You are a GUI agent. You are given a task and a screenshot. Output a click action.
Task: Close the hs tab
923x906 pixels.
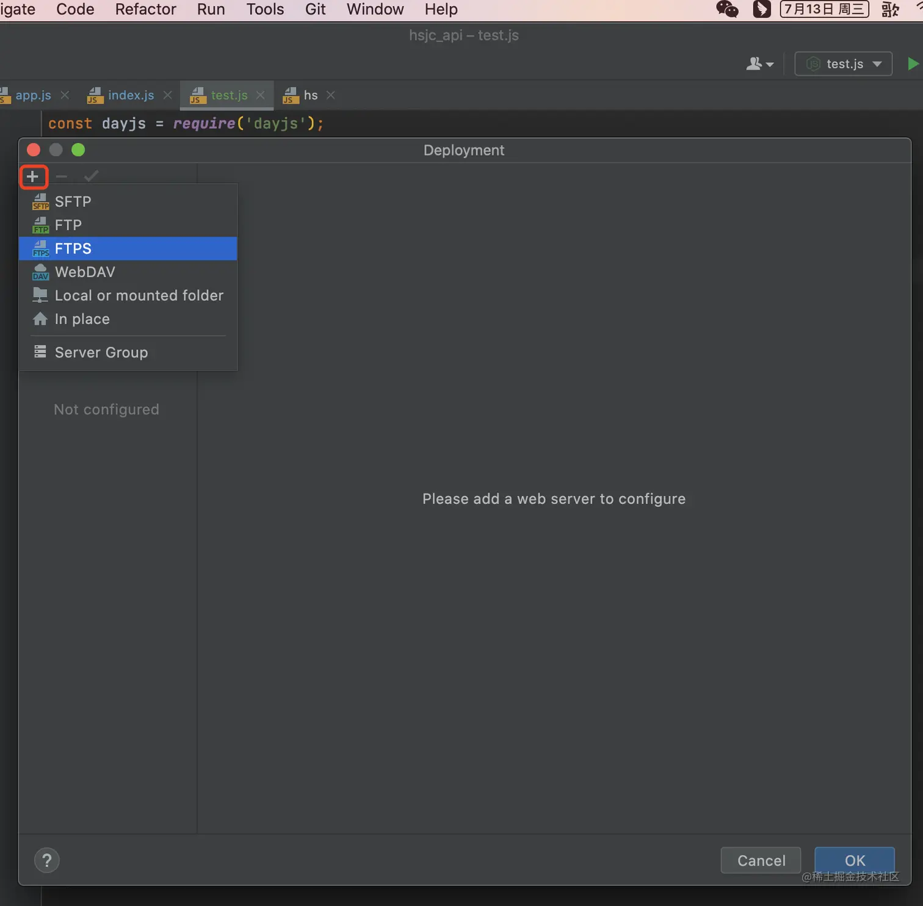(x=331, y=95)
